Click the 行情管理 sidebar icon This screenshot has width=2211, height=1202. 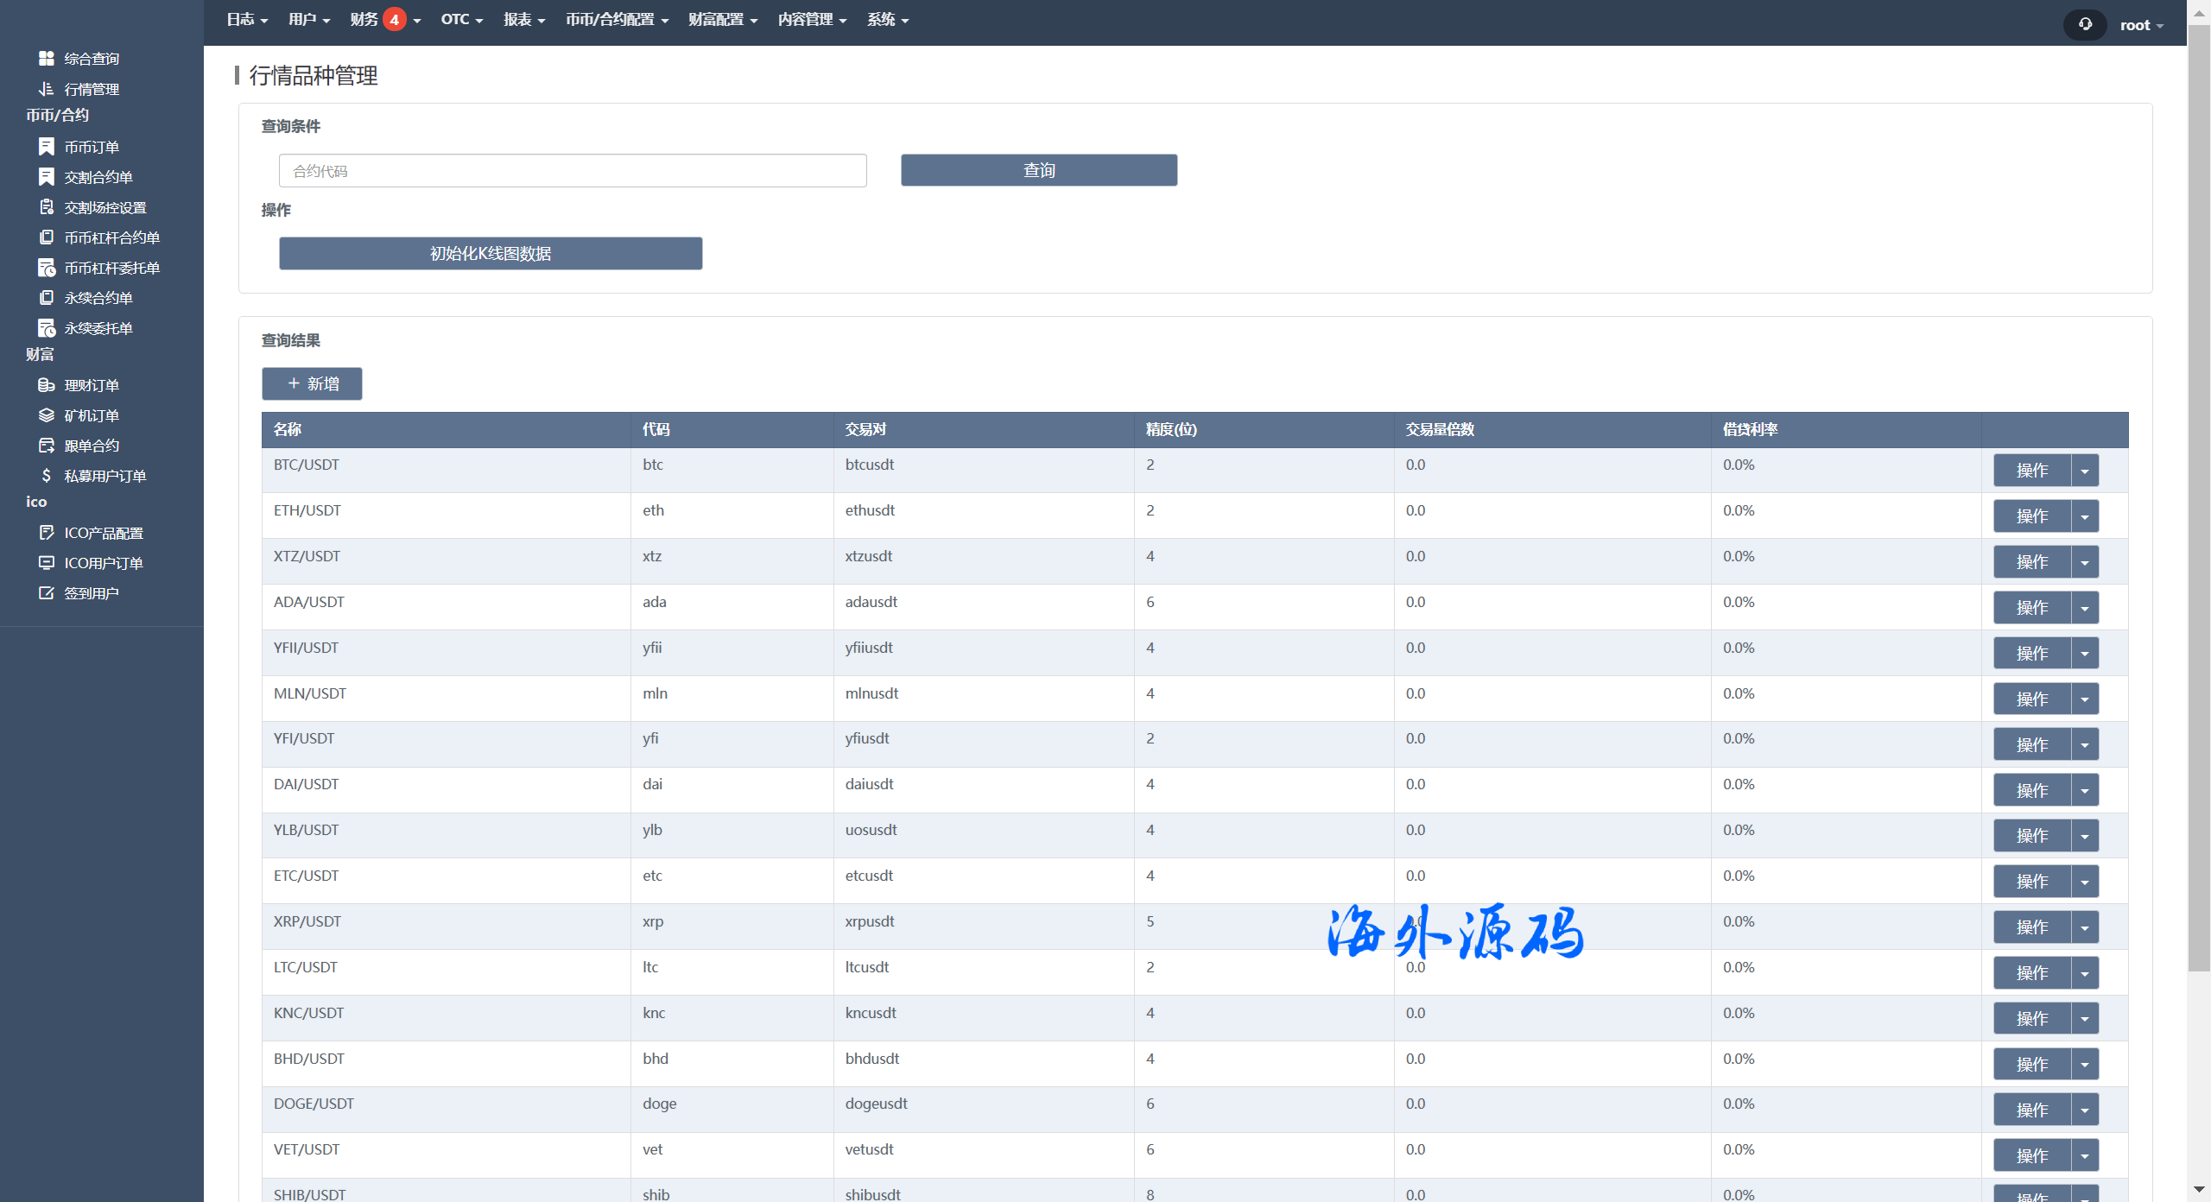point(47,89)
